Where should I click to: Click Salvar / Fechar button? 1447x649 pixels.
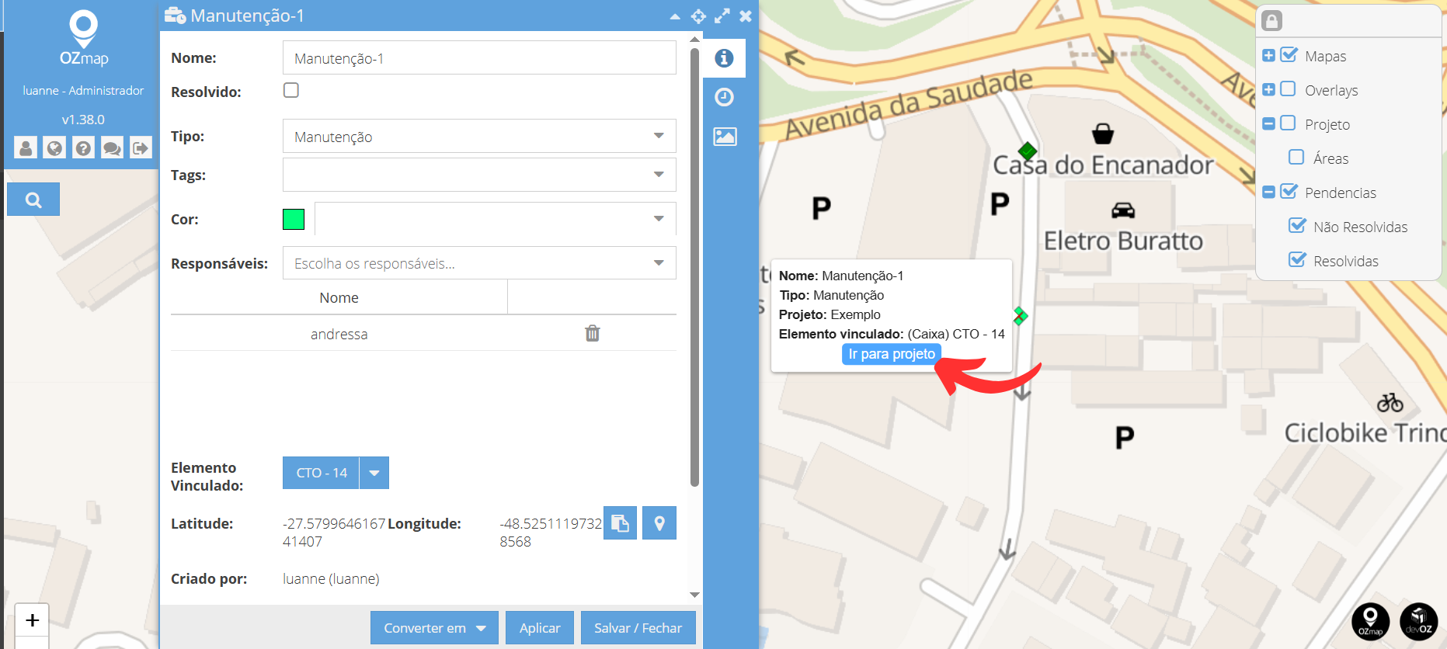click(638, 627)
